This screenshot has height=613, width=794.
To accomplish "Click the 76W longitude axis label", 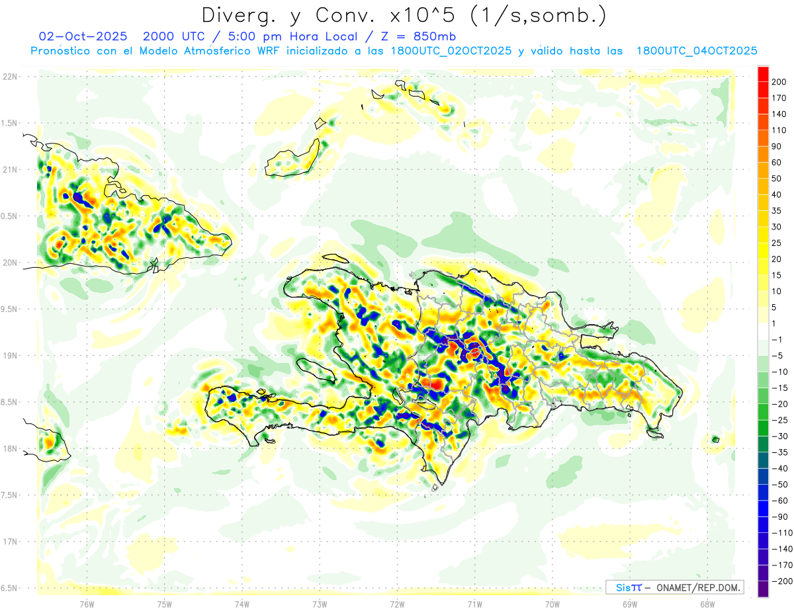I will tap(87, 604).
